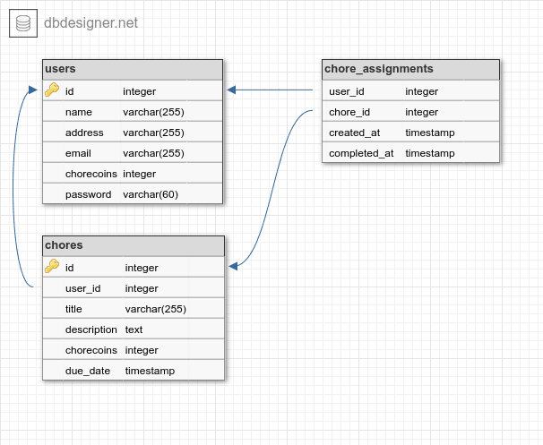This screenshot has width=543, height=445.
Task: Select the relation line from chore_assignments user_id to users
Action: (x=270, y=90)
